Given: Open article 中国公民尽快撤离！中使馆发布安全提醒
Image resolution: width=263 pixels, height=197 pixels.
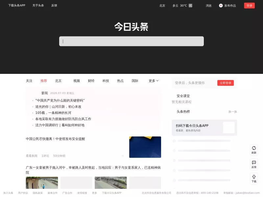Looking at the screenshot, I should 55,139.
